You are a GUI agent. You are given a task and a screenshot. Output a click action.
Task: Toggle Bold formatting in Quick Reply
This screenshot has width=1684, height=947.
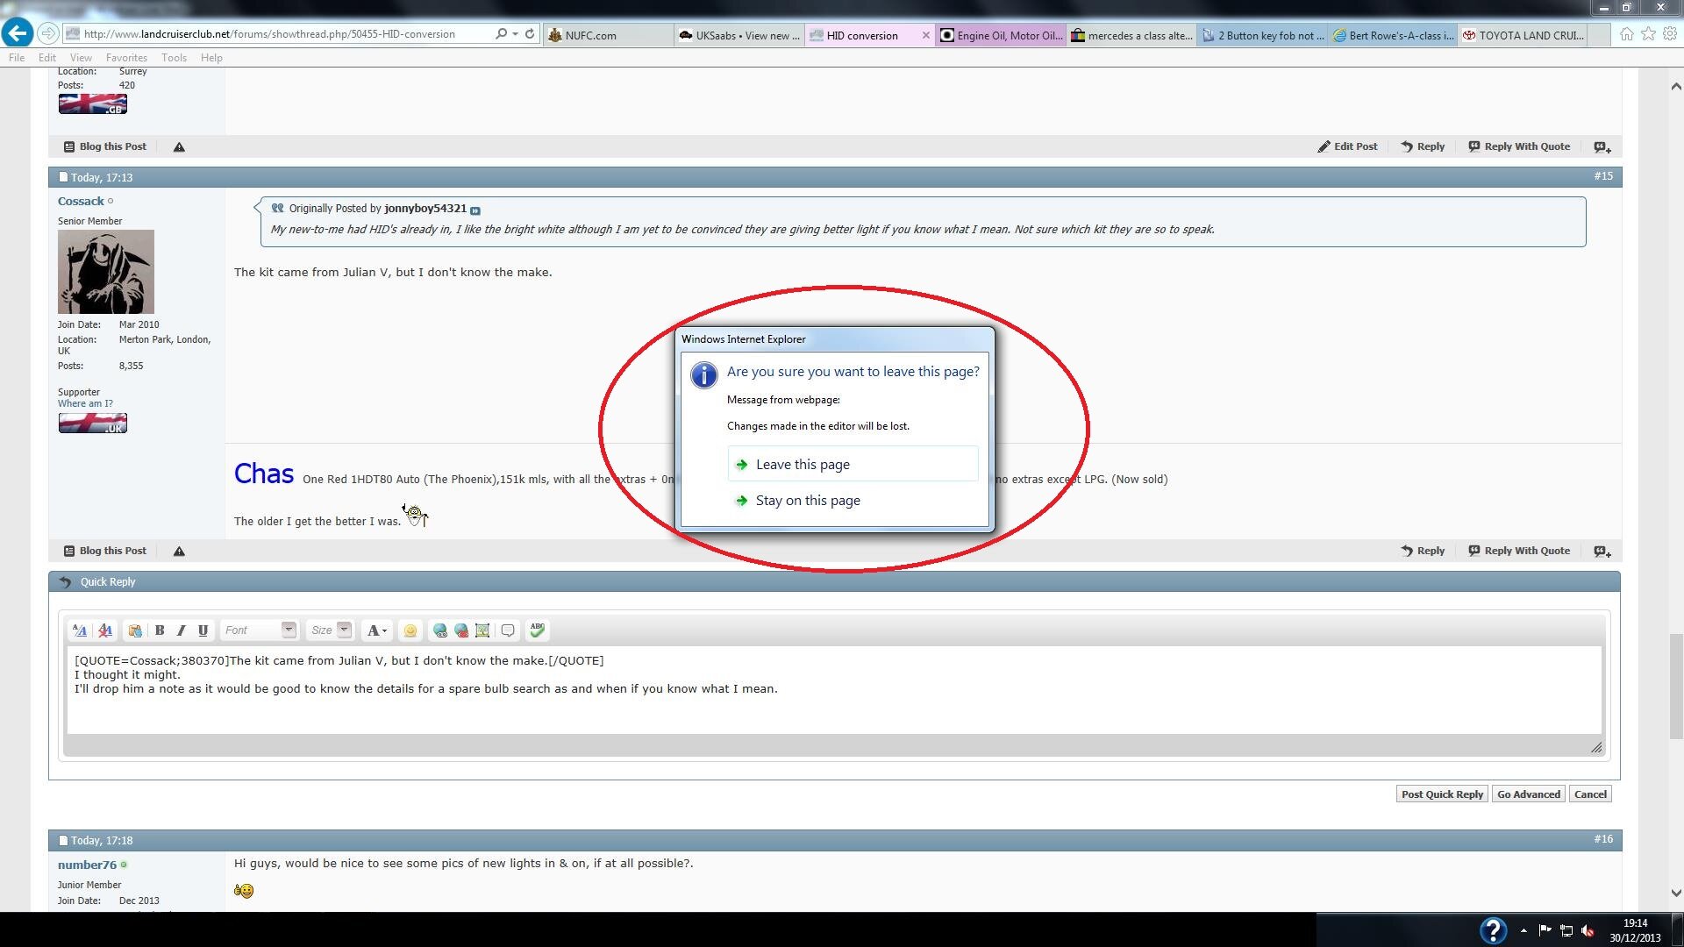pos(160,630)
